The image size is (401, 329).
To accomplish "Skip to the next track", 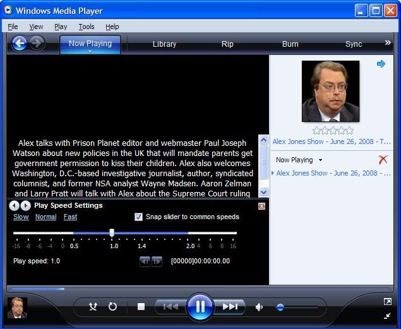I will click(x=229, y=306).
